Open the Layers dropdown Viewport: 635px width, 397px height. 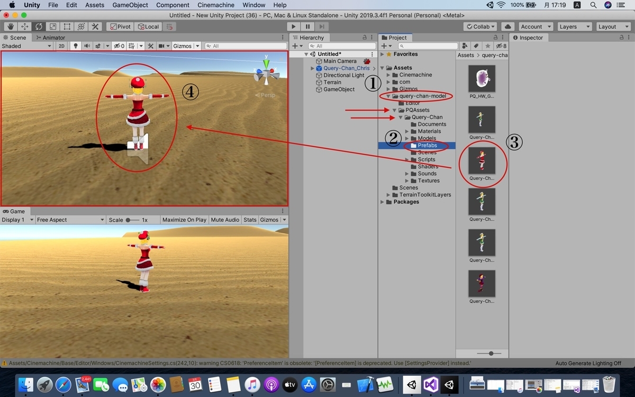tap(574, 26)
